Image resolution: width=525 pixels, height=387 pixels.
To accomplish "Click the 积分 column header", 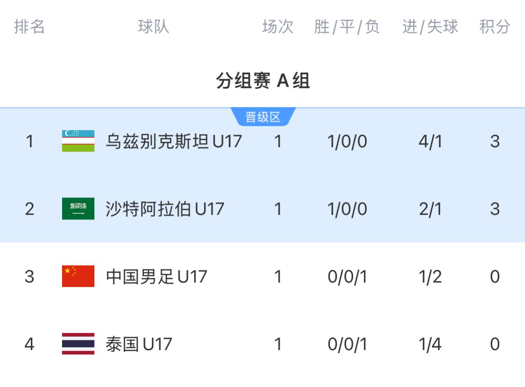I will (495, 27).
